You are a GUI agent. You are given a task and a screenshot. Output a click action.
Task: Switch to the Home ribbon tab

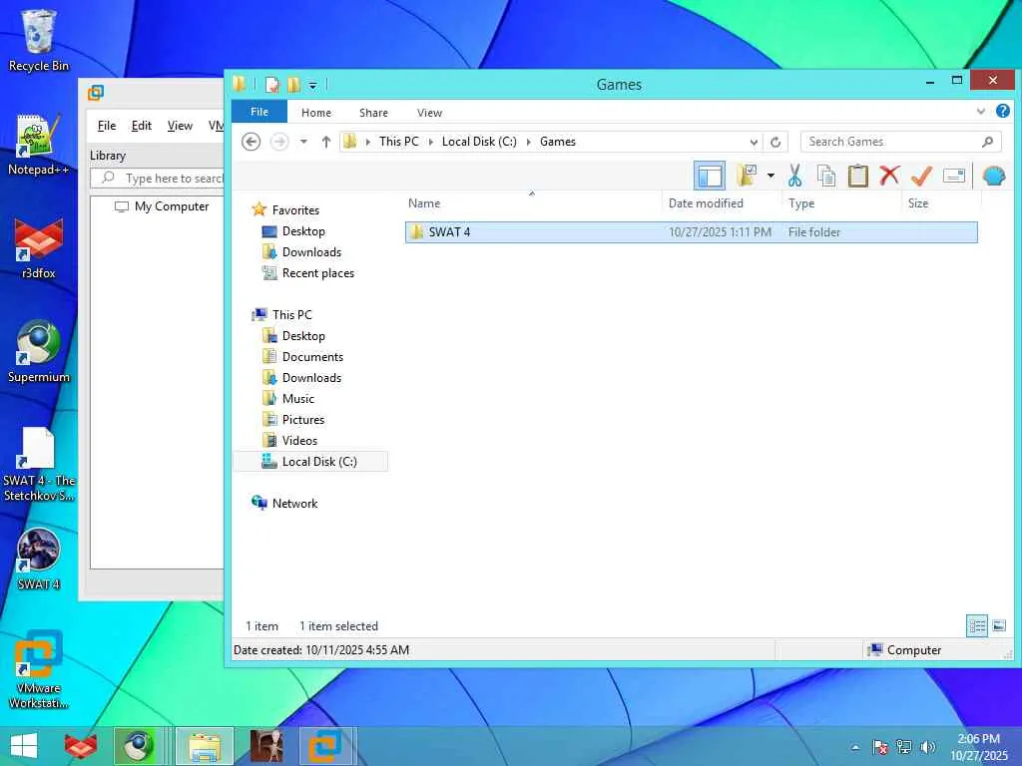(316, 113)
